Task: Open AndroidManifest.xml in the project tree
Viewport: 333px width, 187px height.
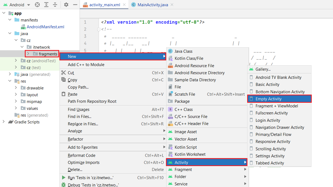Action: pos(45,27)
